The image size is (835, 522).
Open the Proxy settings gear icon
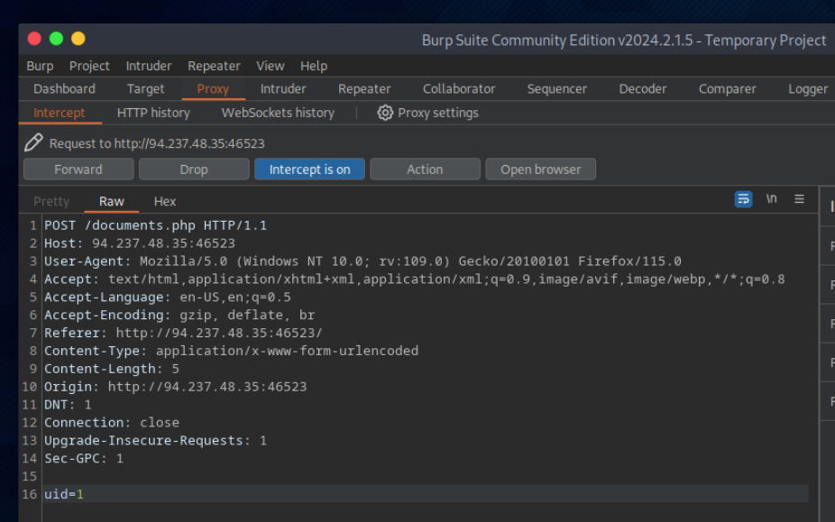(385, 113)
